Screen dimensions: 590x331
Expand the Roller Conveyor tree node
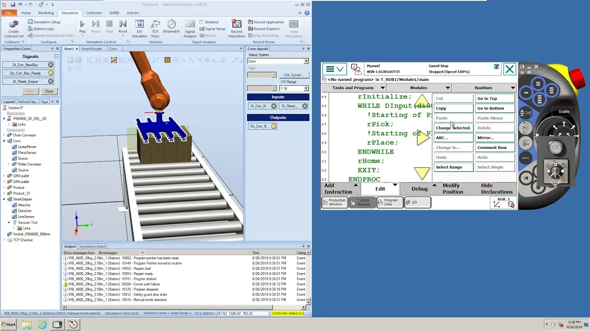(x=9, y=164)
